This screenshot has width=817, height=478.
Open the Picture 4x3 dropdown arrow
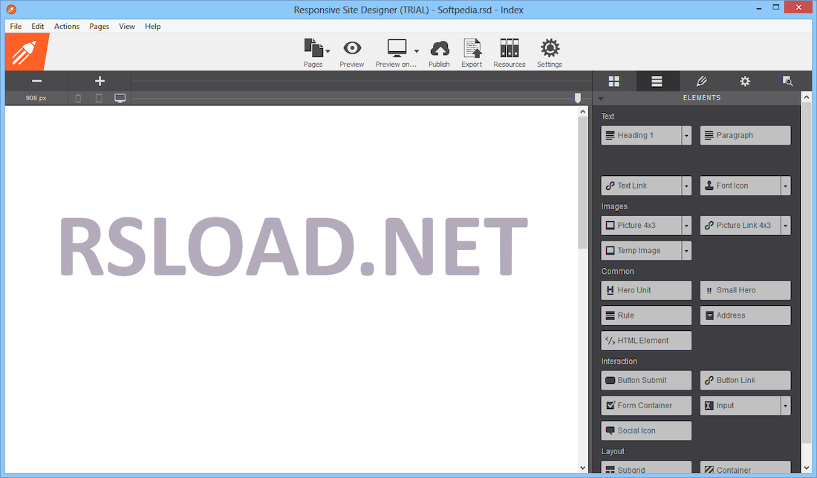687,226
